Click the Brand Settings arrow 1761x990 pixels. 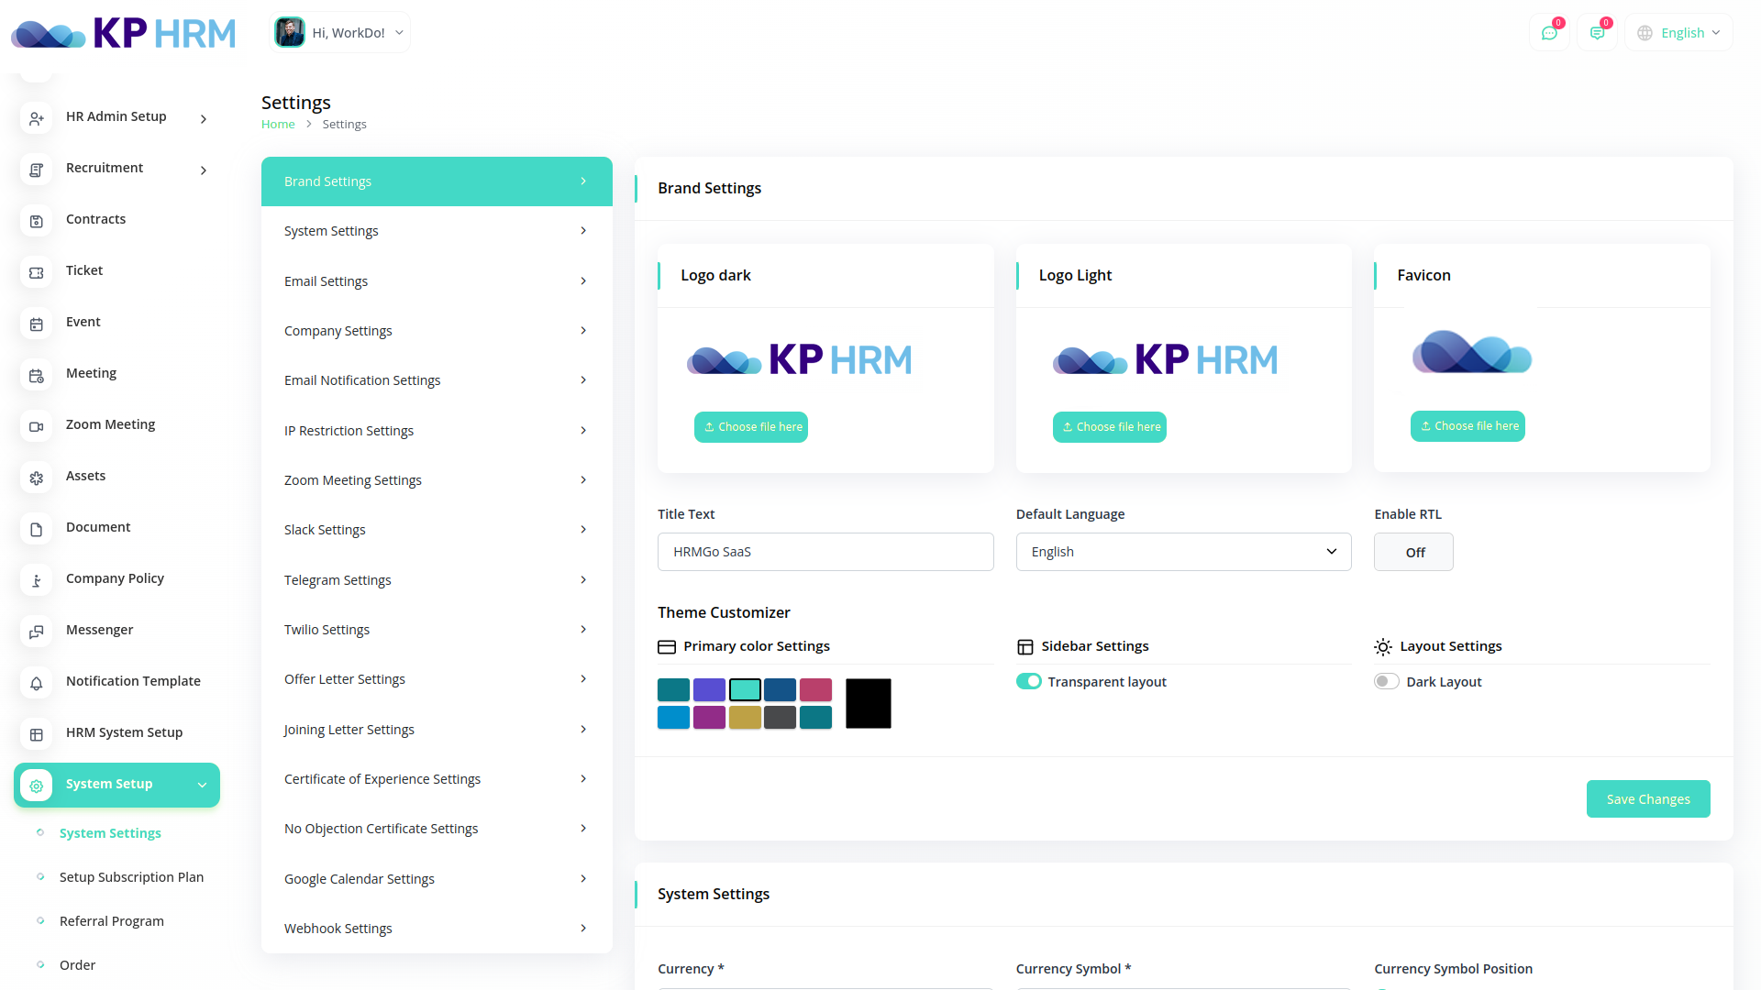tap(583, 181)
